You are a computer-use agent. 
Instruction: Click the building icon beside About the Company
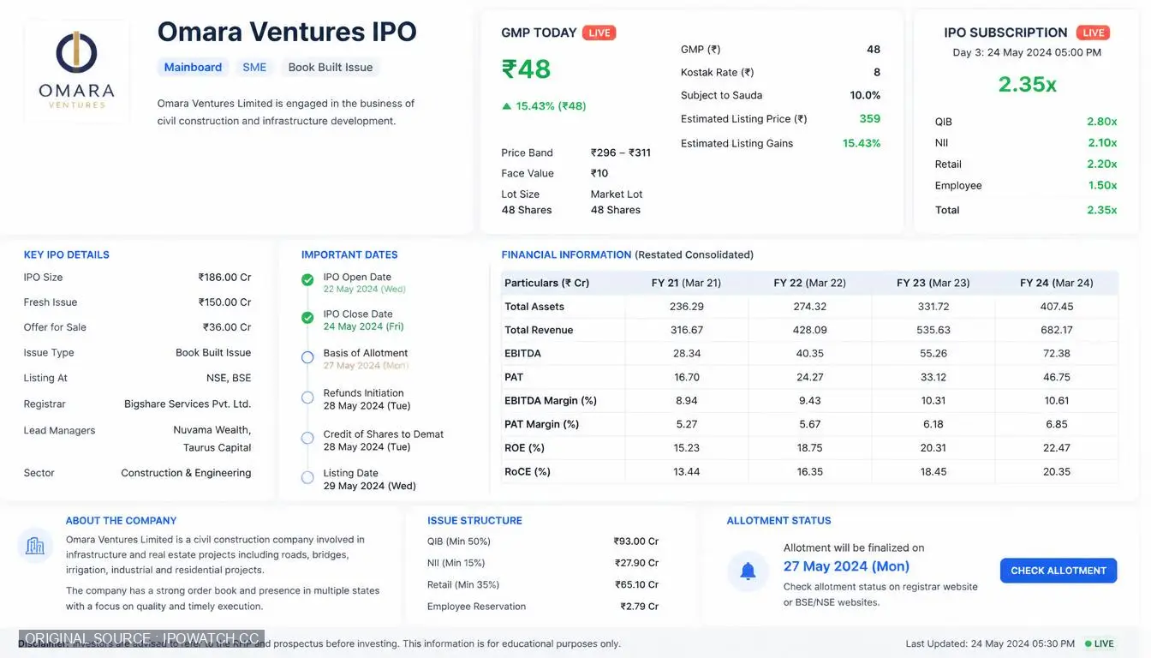click(35, 546)
